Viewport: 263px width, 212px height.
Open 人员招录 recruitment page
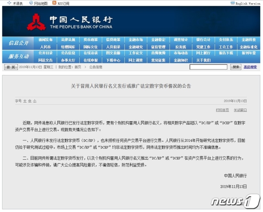click(x=113, y=47)
